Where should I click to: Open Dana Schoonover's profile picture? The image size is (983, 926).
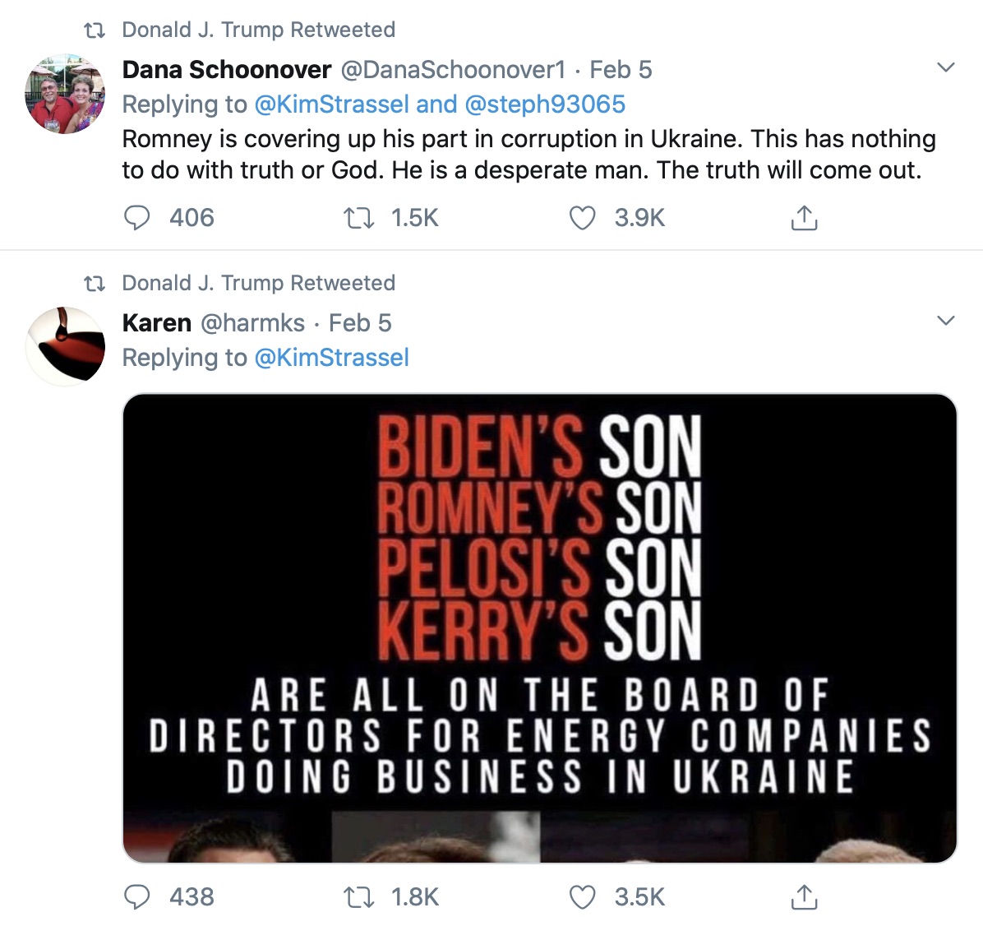[x=65, y=95]
